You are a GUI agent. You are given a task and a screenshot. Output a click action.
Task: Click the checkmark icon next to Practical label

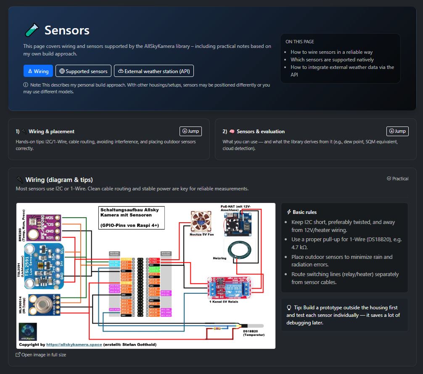[x=389, y=179]
